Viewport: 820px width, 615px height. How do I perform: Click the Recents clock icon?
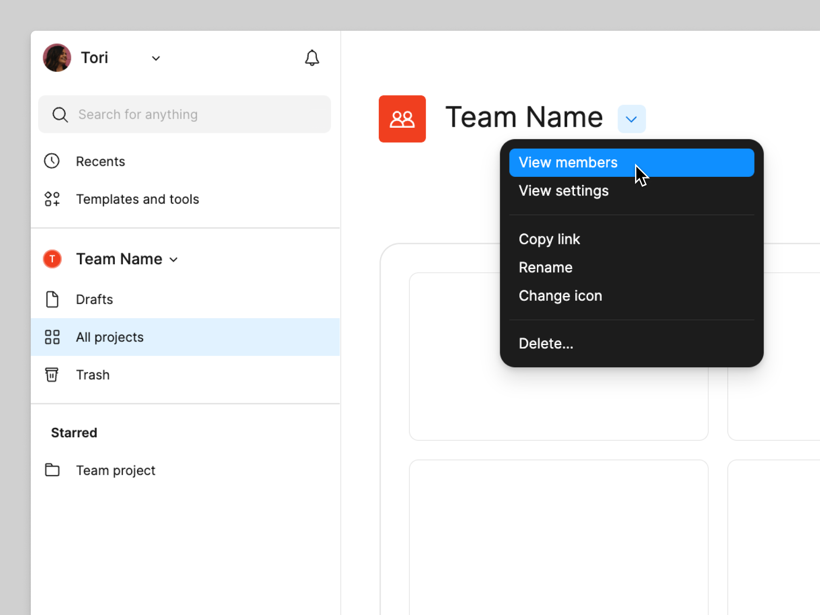click(x=52, y=161)
